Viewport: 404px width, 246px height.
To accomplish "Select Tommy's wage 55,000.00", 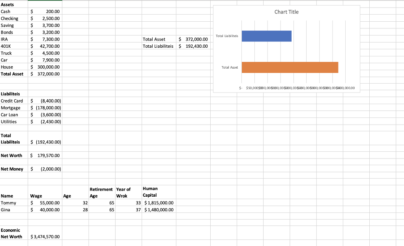I will click(x=45, y=203).
